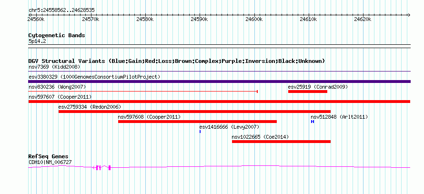
Task: Open the CDH10|NM_006727 gene label
Action: point(50,163)
